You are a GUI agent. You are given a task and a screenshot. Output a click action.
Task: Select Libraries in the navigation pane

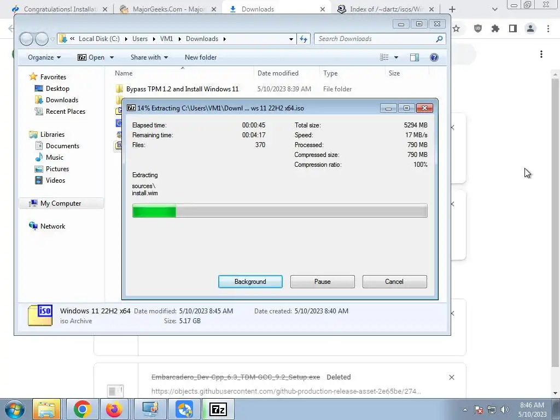point(52,135)
